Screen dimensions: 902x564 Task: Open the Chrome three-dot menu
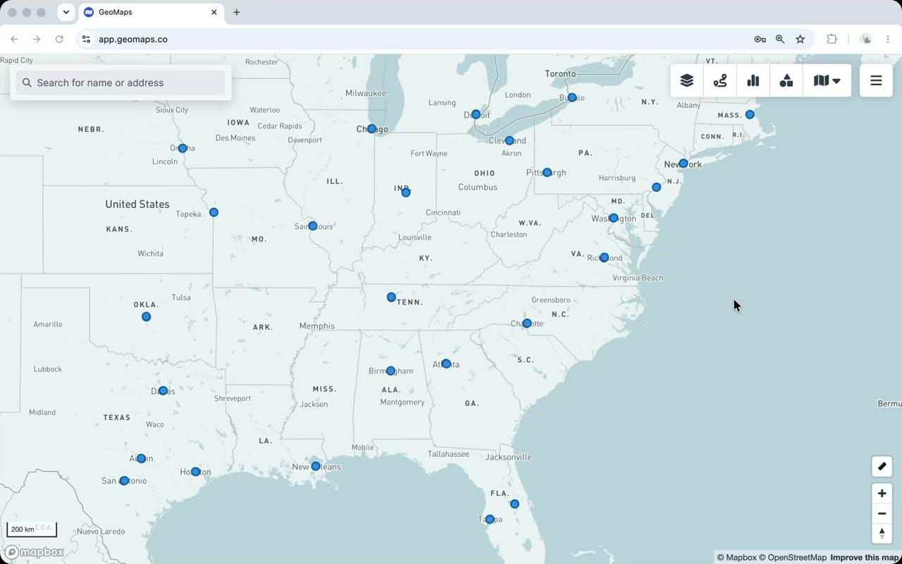pyautogui.click(x=888, y=39)
